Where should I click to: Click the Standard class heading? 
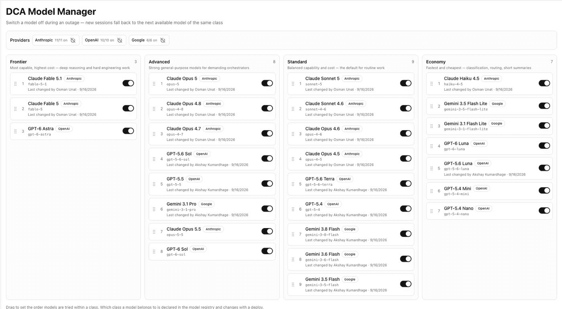pyautogui.click(x=297, y=62)
